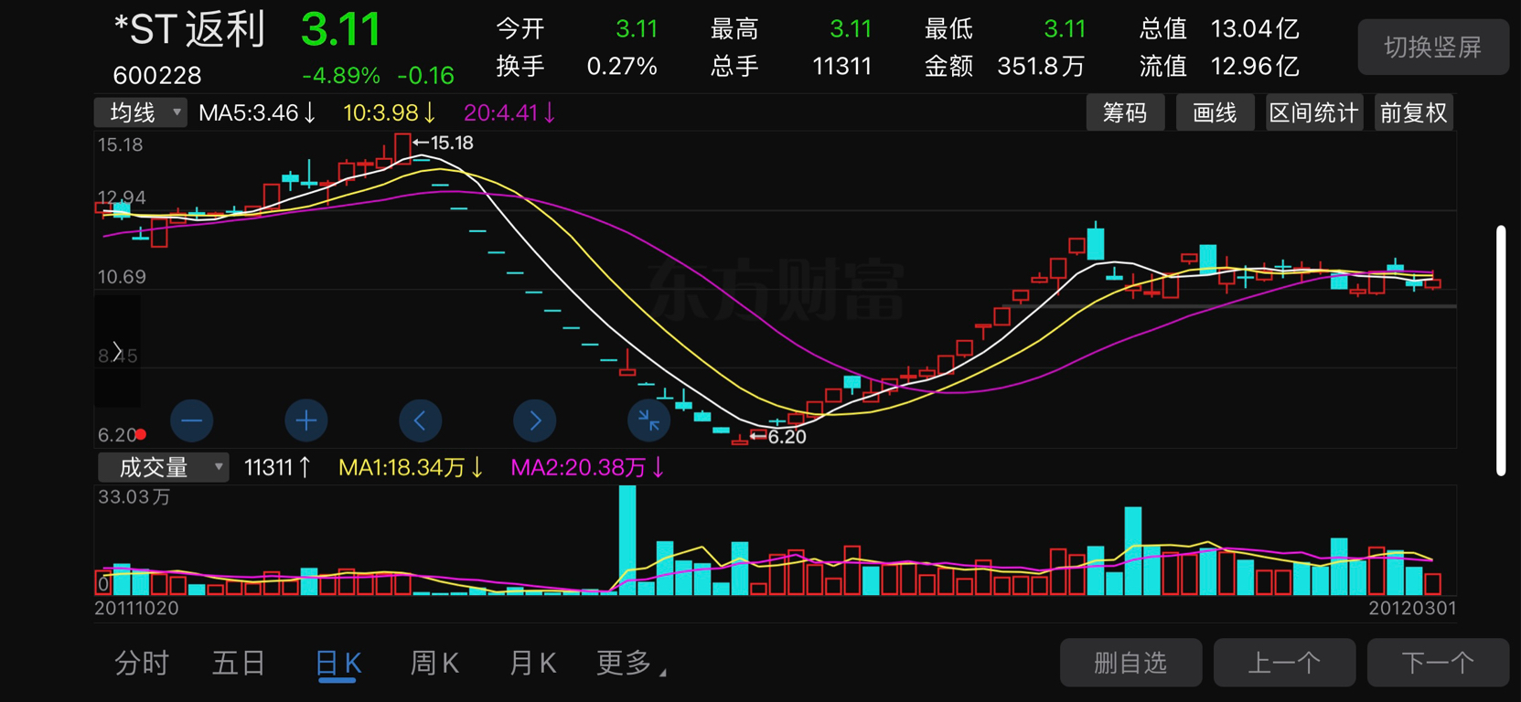
Task: Click the MA1:18.34万 volume label
Action: [x=411, y=467]
